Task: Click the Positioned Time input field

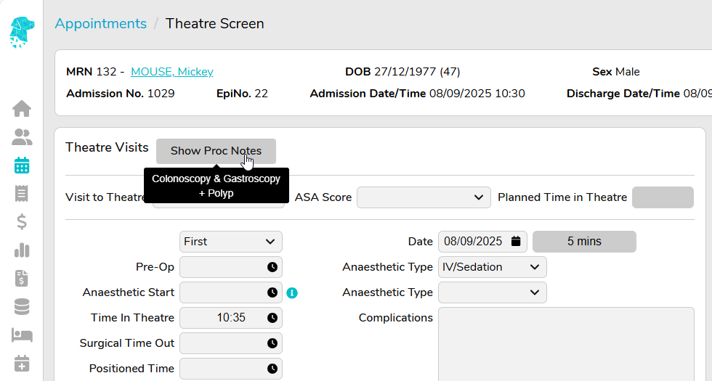Action: [x=231, y=369]
